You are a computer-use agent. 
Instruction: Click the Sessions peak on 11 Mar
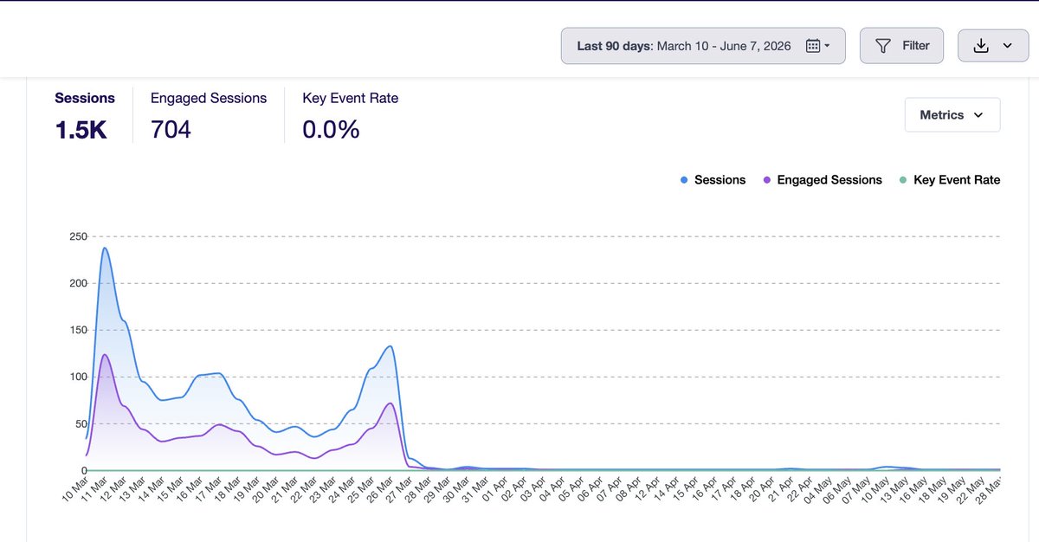(x=105, y=248)
